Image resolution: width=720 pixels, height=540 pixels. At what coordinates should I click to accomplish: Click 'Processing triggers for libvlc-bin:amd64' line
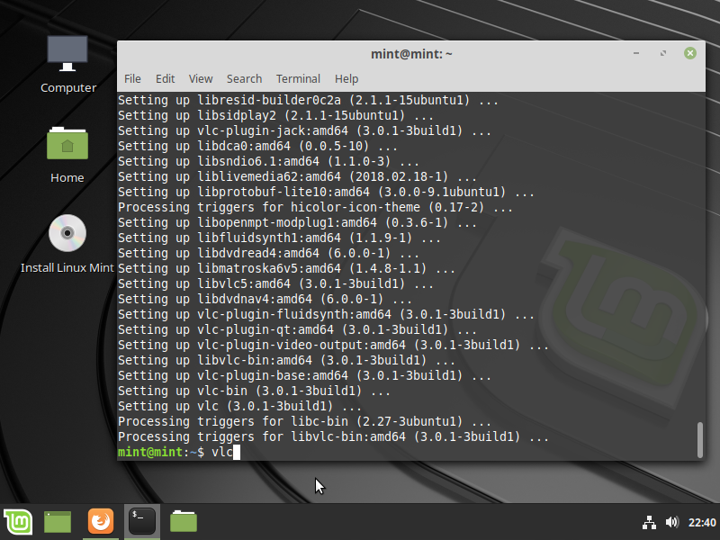(x=333, y=436)
